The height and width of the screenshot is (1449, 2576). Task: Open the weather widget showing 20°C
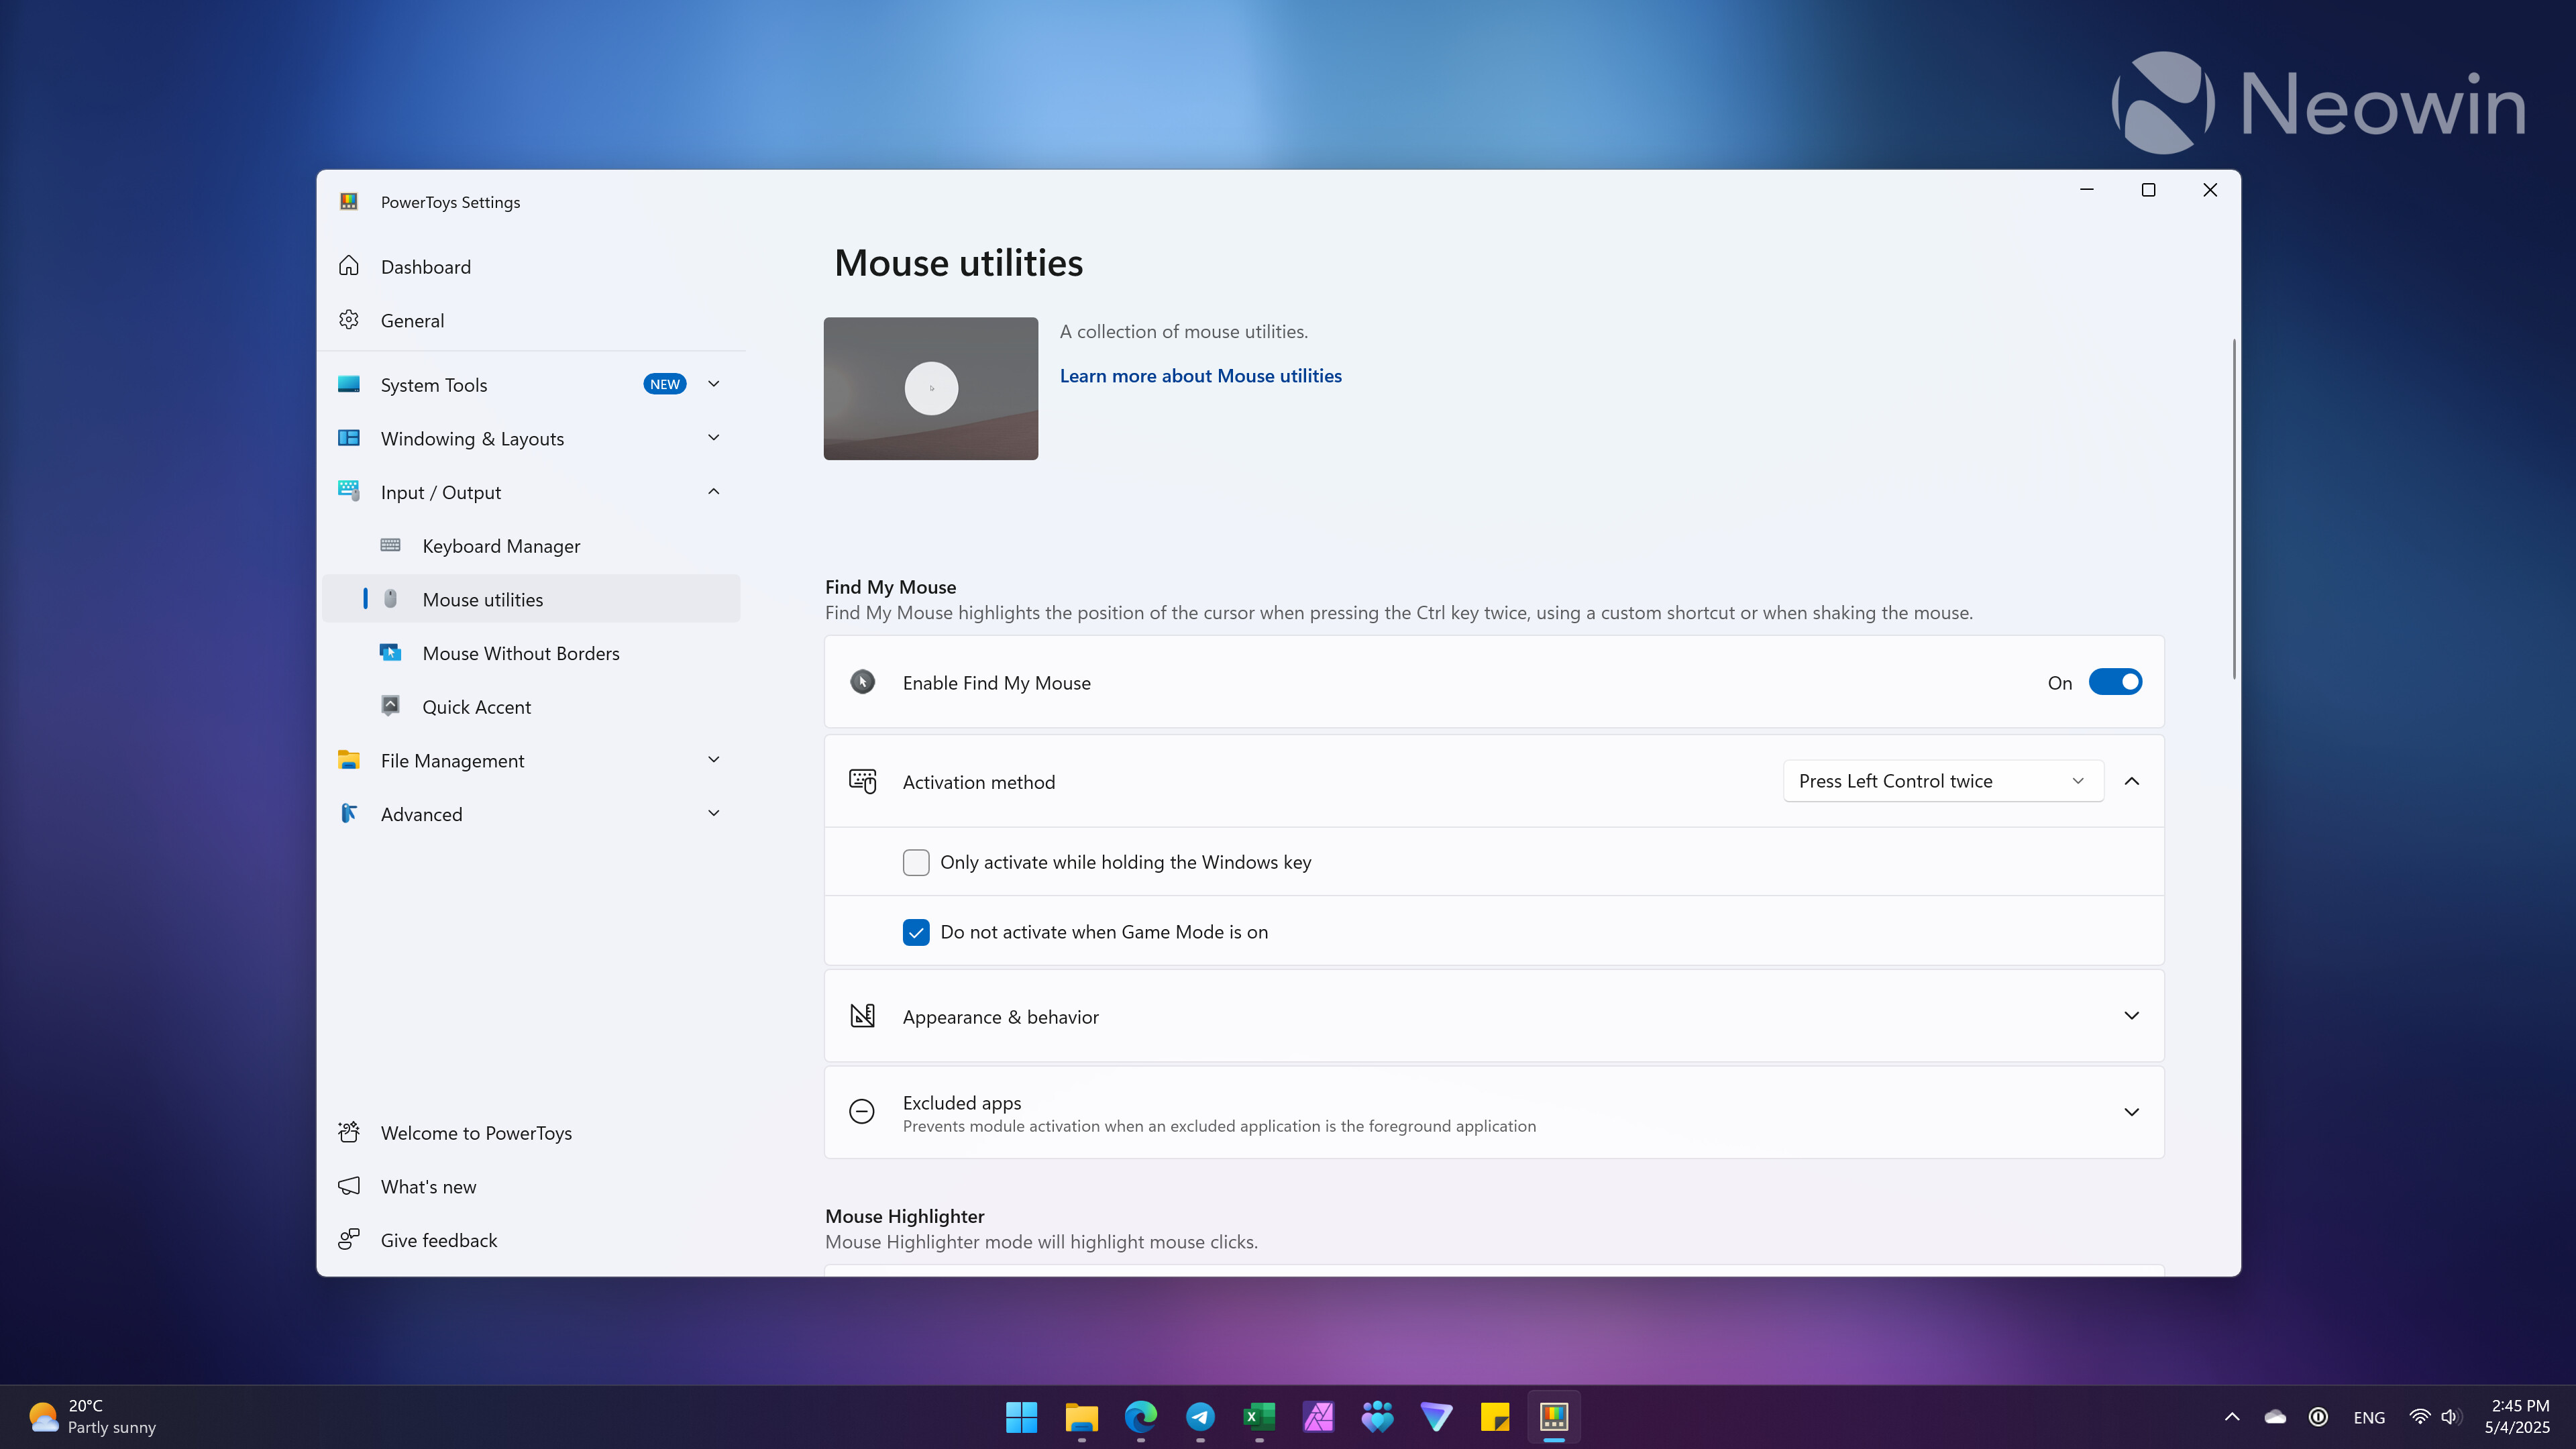pos(92,1417)
